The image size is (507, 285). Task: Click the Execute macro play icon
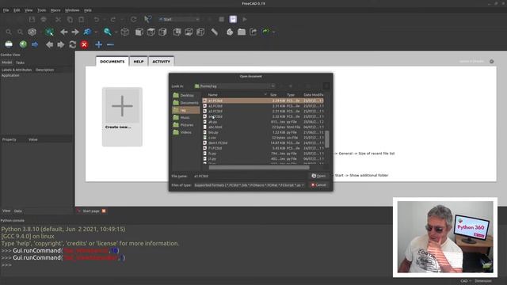point(245,19)
